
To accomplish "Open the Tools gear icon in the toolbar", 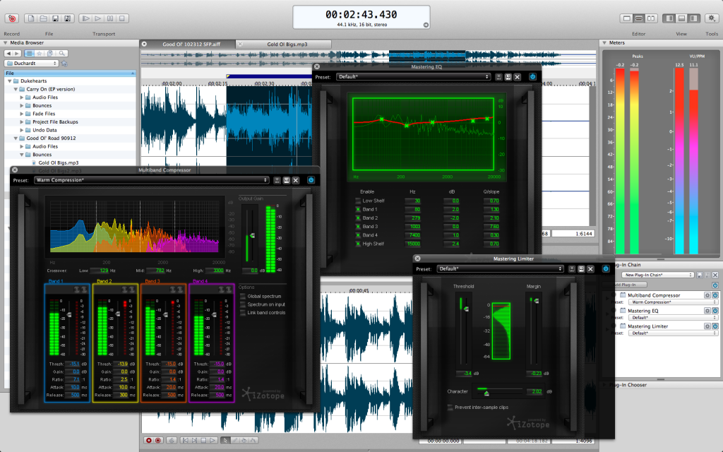I will (712, 18).
